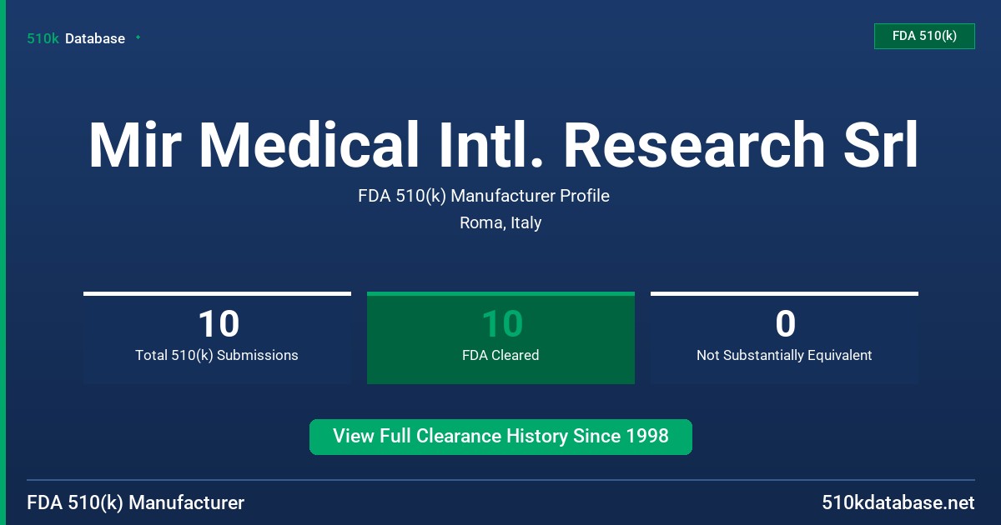This screenshot has height=525, width=1001.
Task: Click the Mir Medical Intl. Research Srl heading
Action: pos(503,145)
